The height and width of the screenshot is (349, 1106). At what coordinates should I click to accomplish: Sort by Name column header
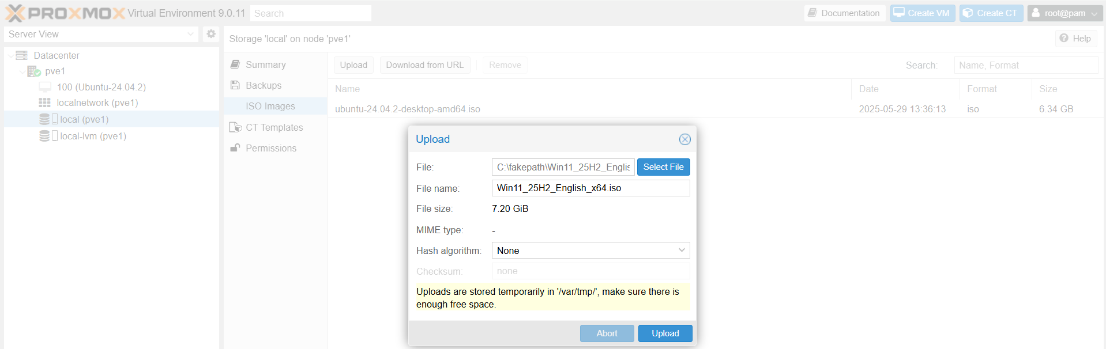[590, 89]
